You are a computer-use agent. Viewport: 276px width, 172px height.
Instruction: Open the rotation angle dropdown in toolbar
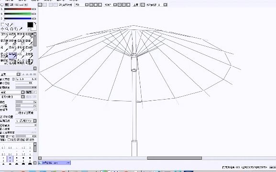115,5
